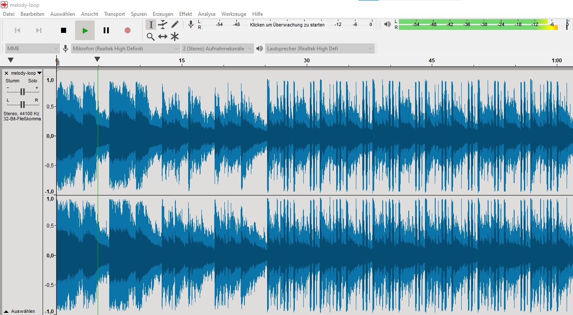This screenshot has height=315, width=573.
Task: Start recording with the red Record button
Action: pos(127,30)
